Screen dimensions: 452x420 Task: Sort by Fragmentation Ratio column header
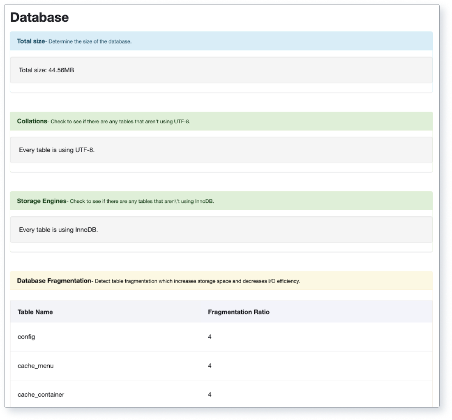(x=239, y=312)
